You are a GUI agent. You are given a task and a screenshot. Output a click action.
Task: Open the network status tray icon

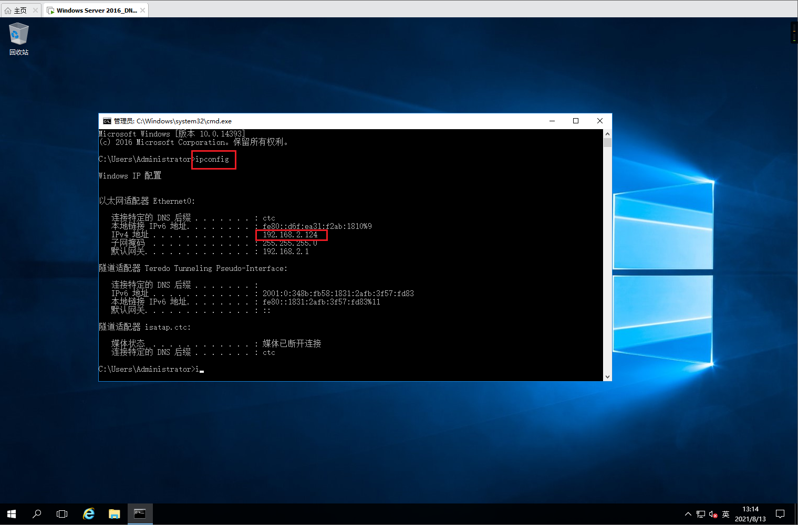point(701,514)
